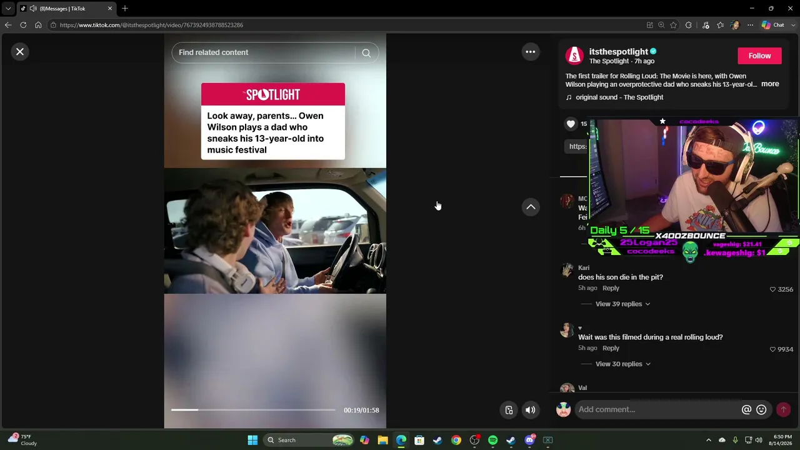Open Google Chrome from taskbar
This screenshot has width=800, height=450.
point(456,440)
